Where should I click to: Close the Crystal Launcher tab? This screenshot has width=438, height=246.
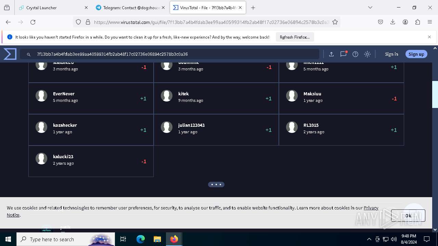point(86,8)
